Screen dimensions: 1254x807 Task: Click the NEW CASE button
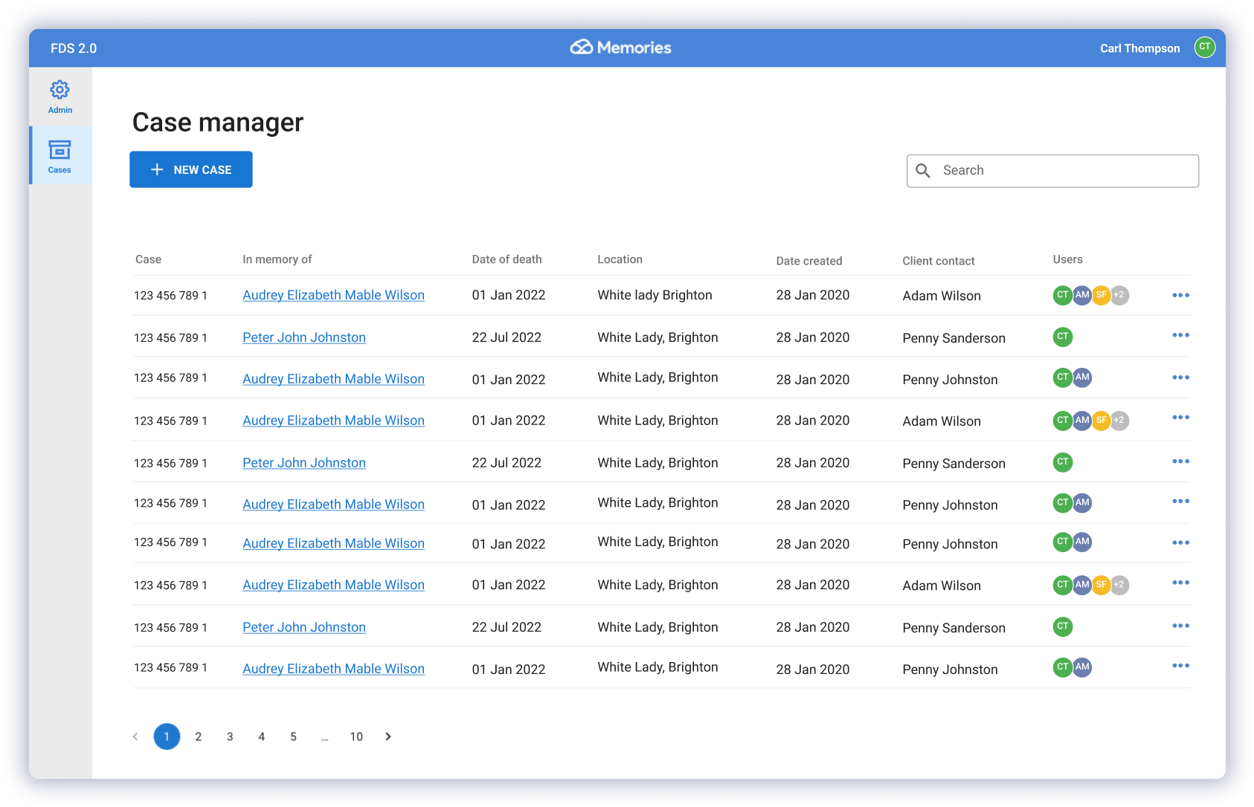click(191, 170)
